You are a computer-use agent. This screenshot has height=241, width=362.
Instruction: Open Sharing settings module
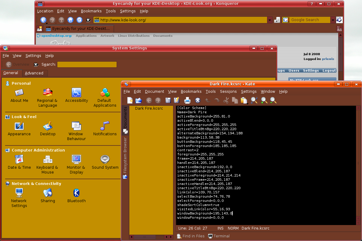pyautogui.click(x=48, y=196)
